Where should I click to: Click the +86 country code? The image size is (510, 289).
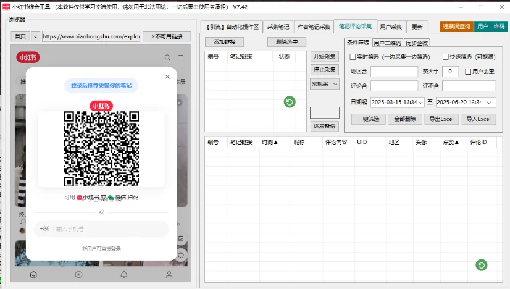[x=44, y=228]
